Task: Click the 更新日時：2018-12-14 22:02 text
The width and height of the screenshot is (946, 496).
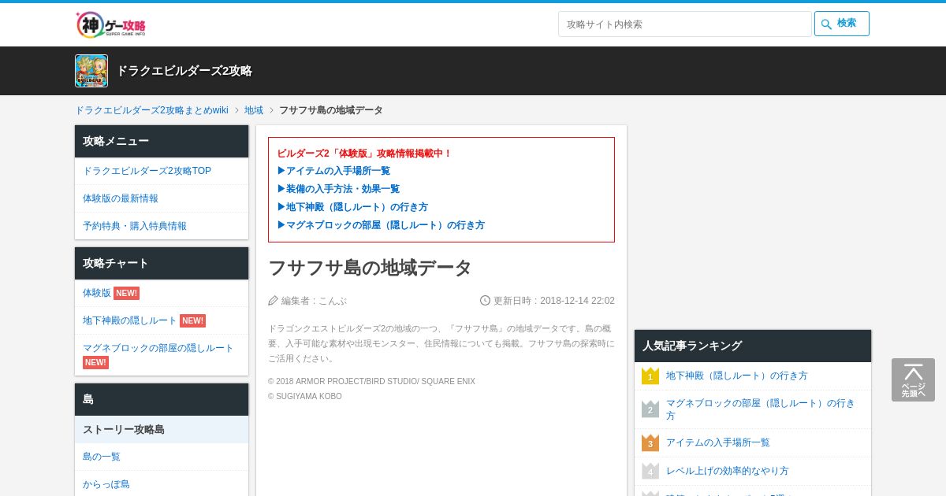Action: point(554,301)
